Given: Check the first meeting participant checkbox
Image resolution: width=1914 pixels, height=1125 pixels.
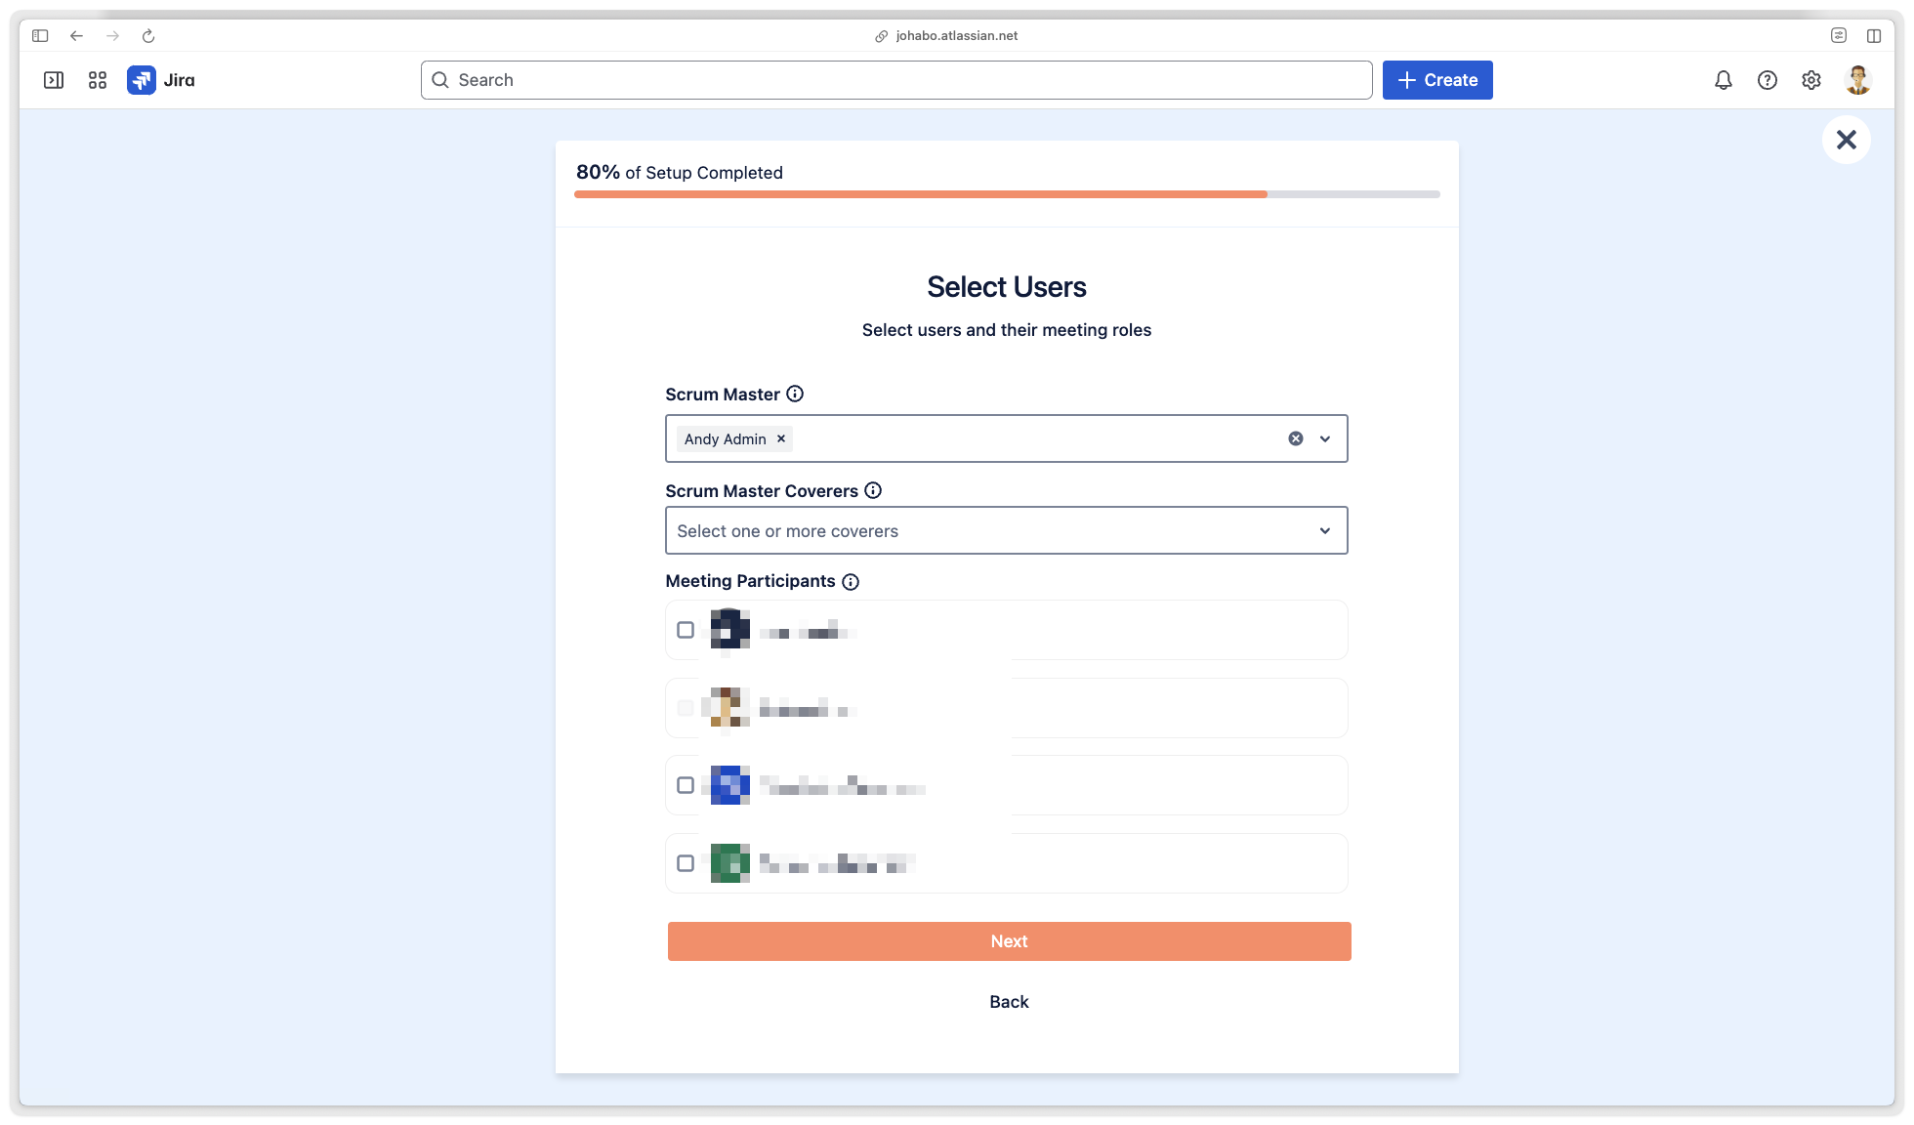Looking at the screenshot, I should 686,630.
